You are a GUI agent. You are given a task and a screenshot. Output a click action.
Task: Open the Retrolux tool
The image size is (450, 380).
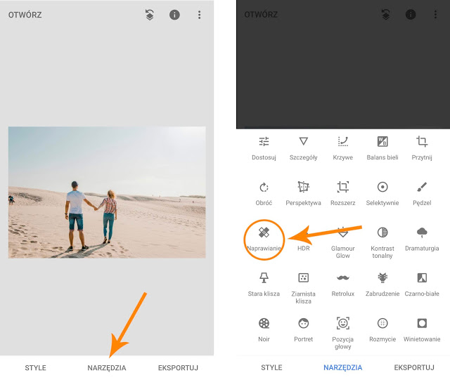[x=342, y=284]
